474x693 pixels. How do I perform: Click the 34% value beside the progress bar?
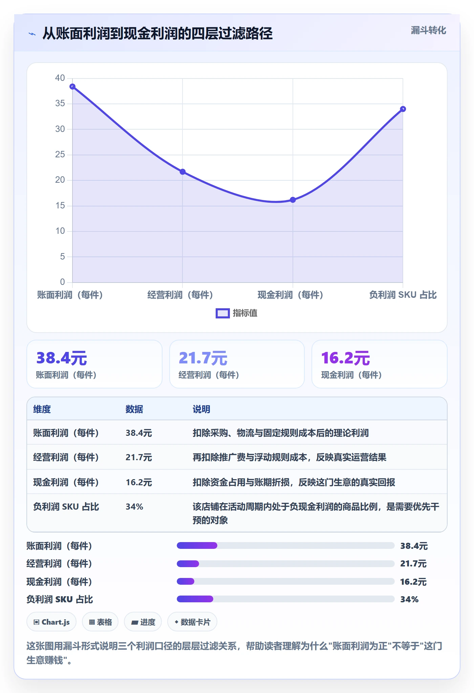click(x=409, y=599)
